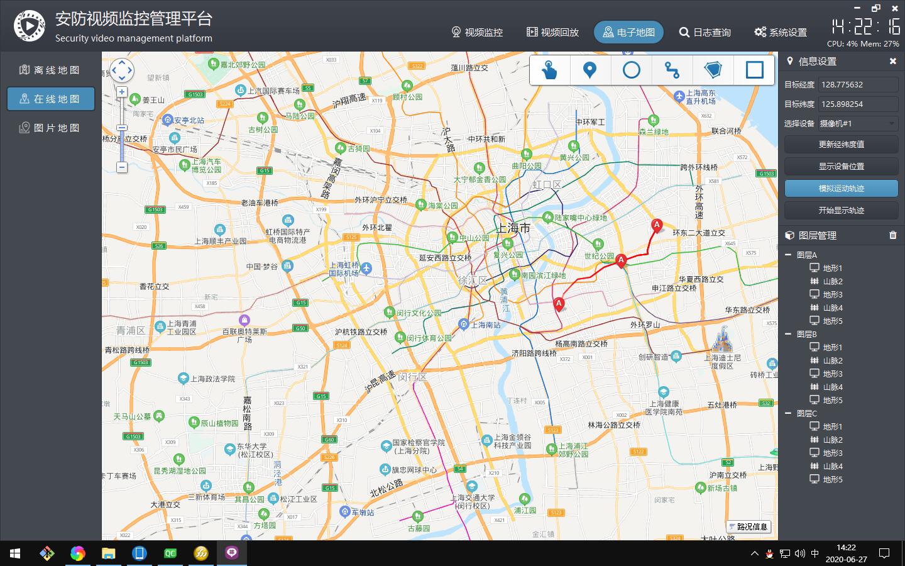Click the platform logo play icon

(x=30, y=26)
